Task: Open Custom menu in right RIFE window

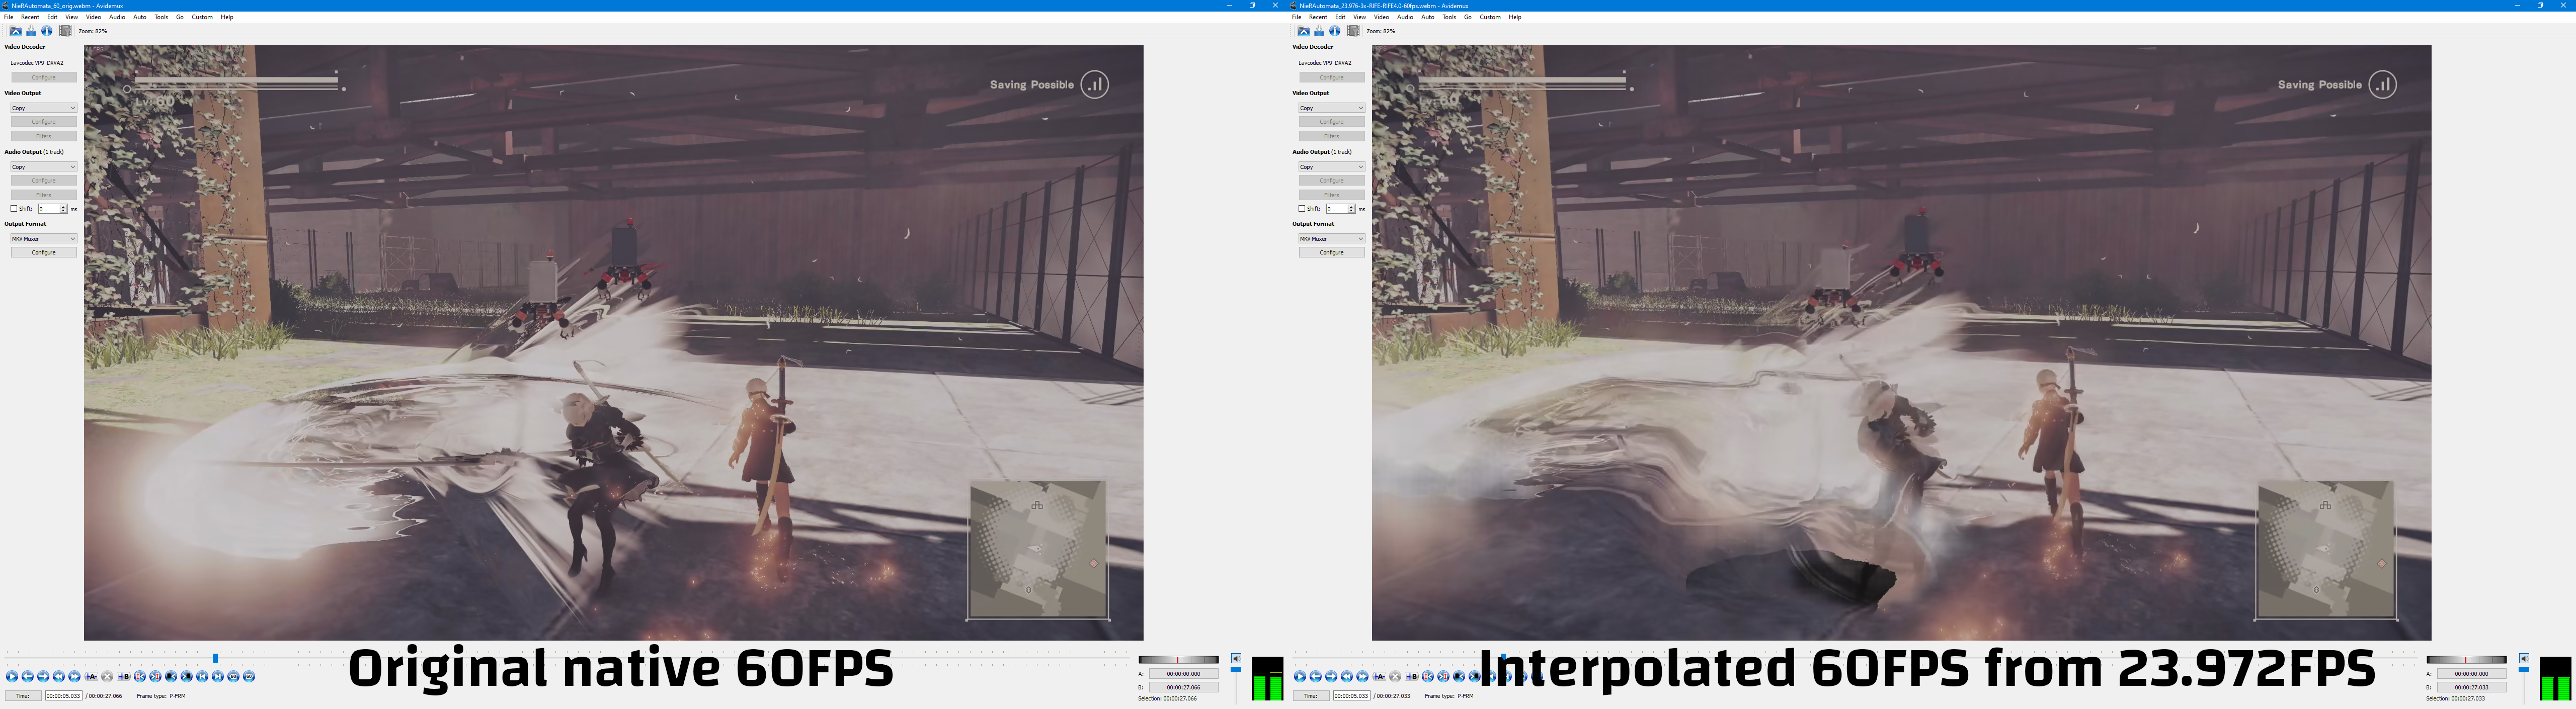Action: [x=1490, y=17]
